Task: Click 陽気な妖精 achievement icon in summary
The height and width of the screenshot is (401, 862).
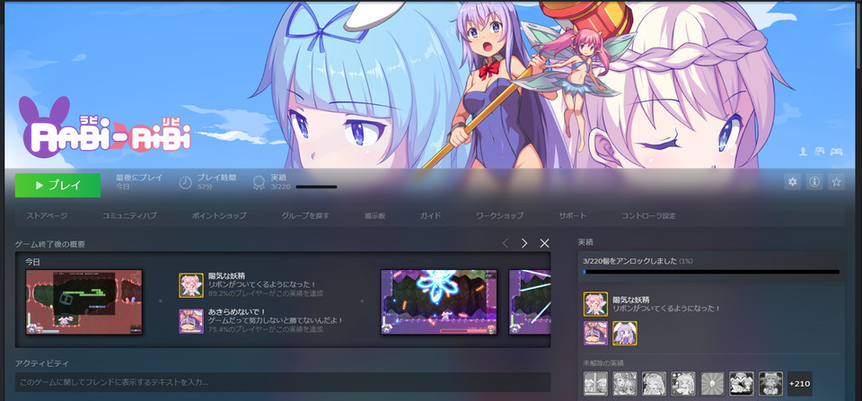Action: pyautogui.click(x=190, y=285)
